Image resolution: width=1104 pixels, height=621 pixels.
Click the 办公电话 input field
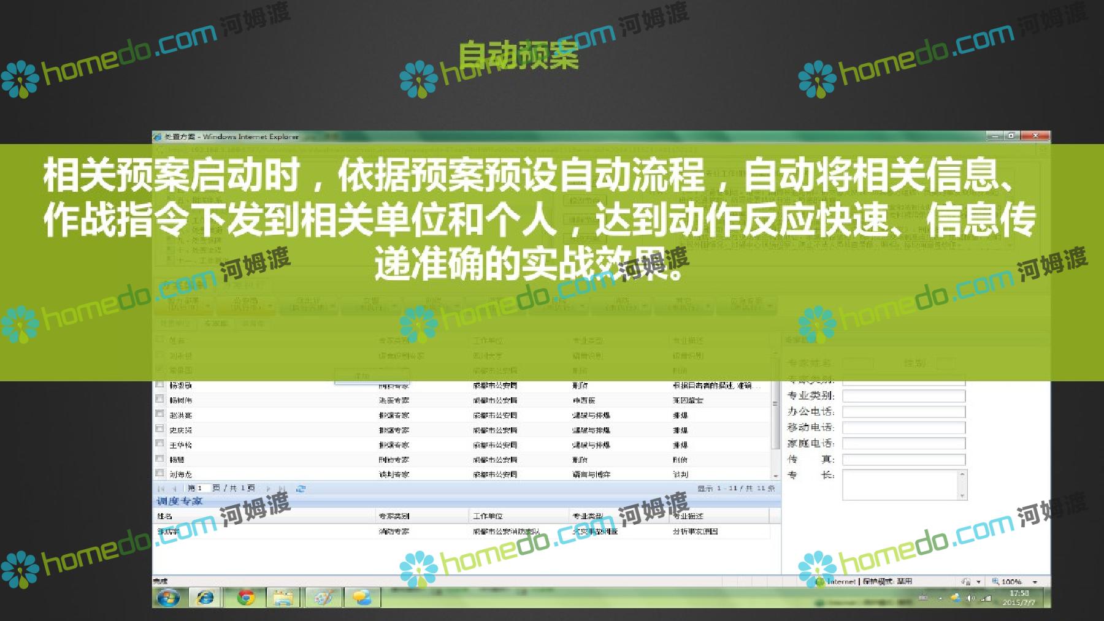[x=903, y=412]
